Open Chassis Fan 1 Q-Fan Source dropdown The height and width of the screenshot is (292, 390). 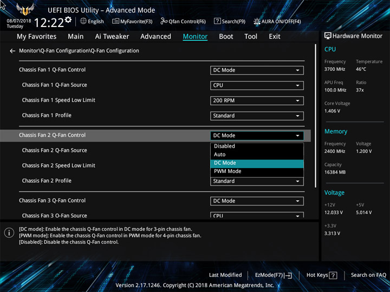click(x=257, y=85)
